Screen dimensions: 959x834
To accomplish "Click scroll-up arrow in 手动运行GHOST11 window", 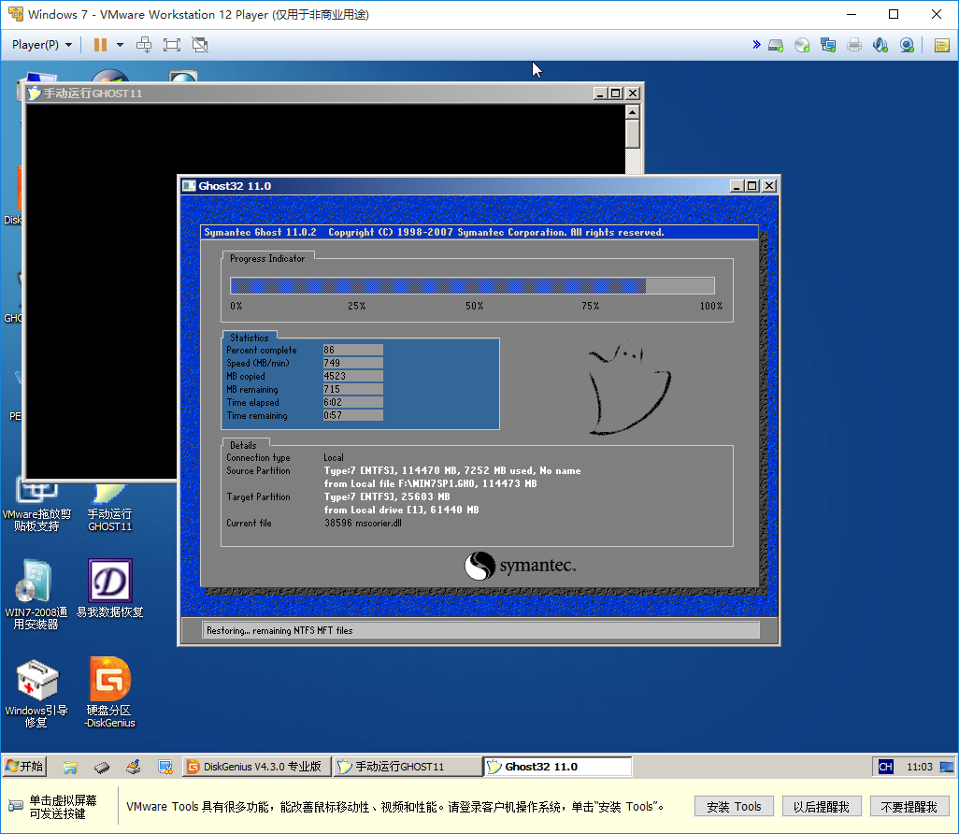I will [x=633, y=112].
